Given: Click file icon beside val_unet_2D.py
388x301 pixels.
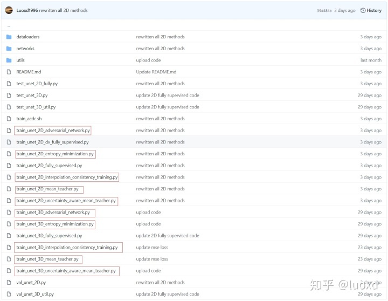Looking at the screenshot, I should pos(9,283).
